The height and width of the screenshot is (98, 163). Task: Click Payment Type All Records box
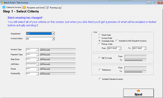point(58,55)
